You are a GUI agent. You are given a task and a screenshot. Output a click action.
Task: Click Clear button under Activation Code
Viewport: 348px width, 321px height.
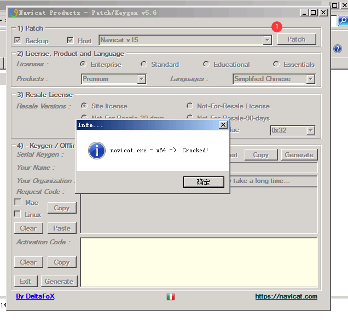(28, 262)
